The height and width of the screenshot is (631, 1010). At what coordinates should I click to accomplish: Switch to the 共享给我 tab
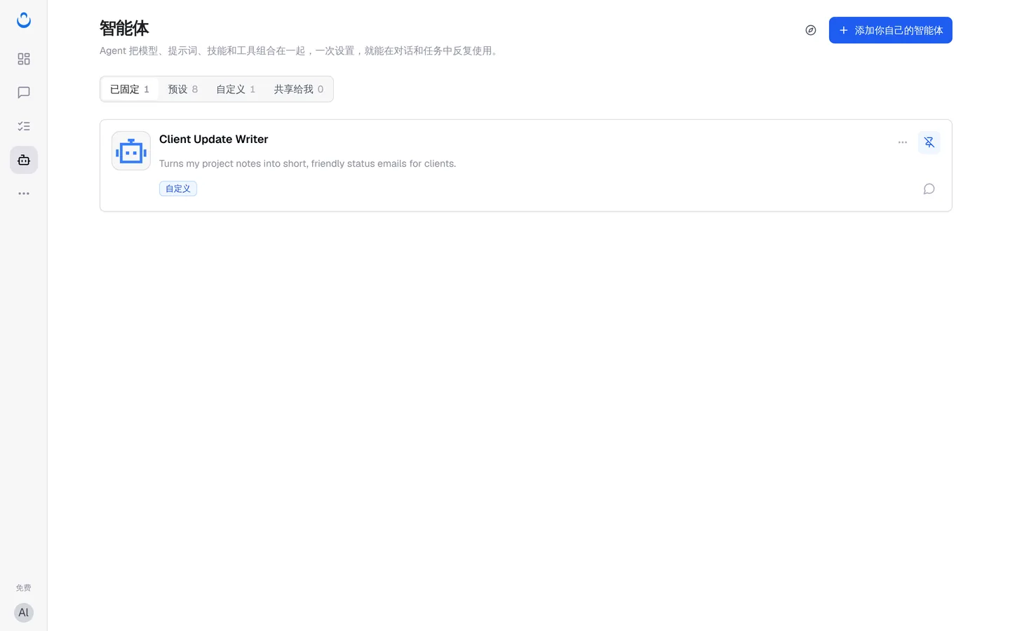coord(299,89)
